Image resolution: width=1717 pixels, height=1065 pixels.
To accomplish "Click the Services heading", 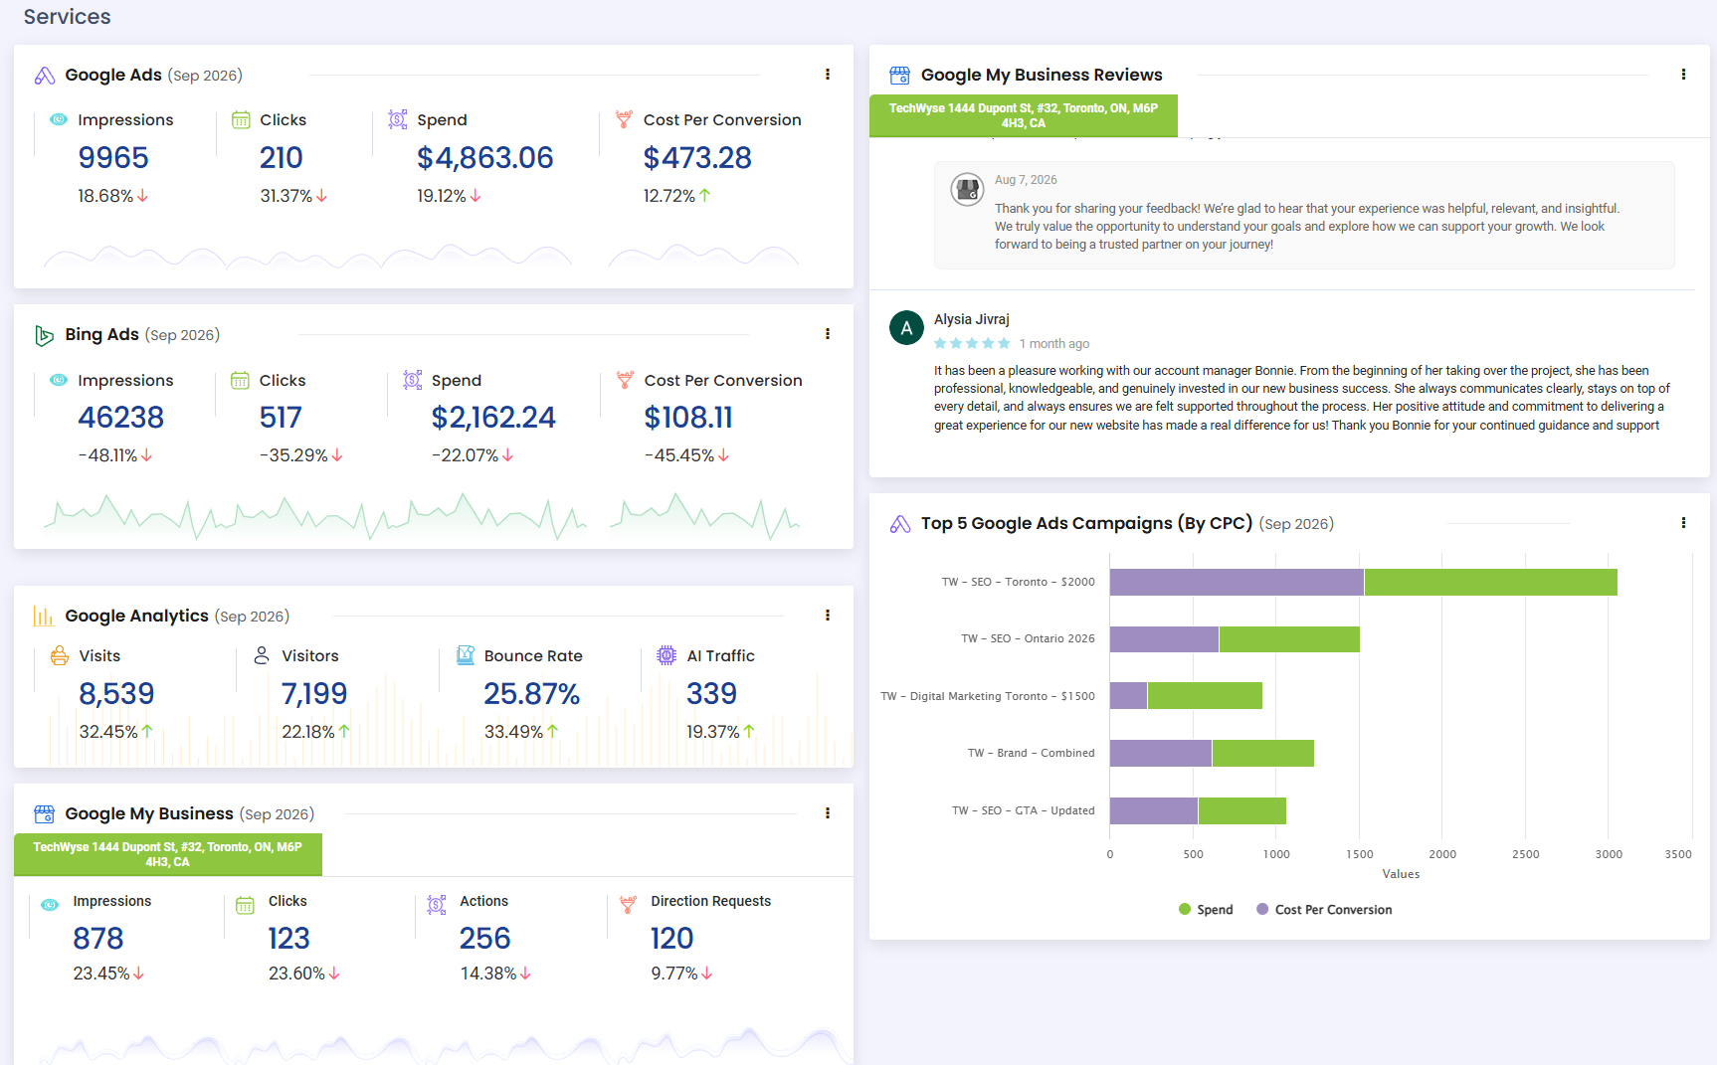I will point(68,17).
